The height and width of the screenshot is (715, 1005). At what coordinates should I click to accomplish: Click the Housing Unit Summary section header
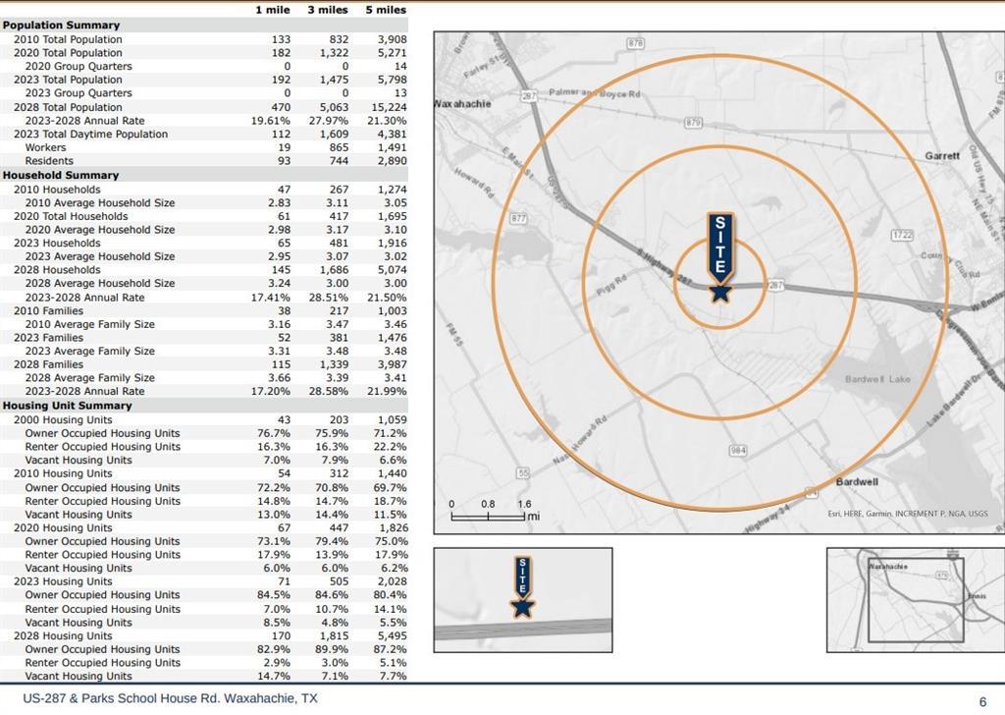coord(67,405)
